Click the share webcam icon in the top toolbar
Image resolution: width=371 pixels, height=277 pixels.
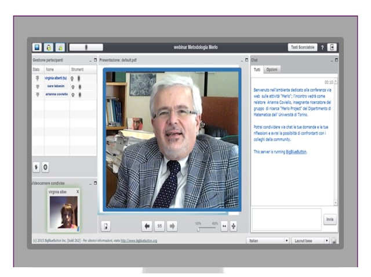click(60, 47)
